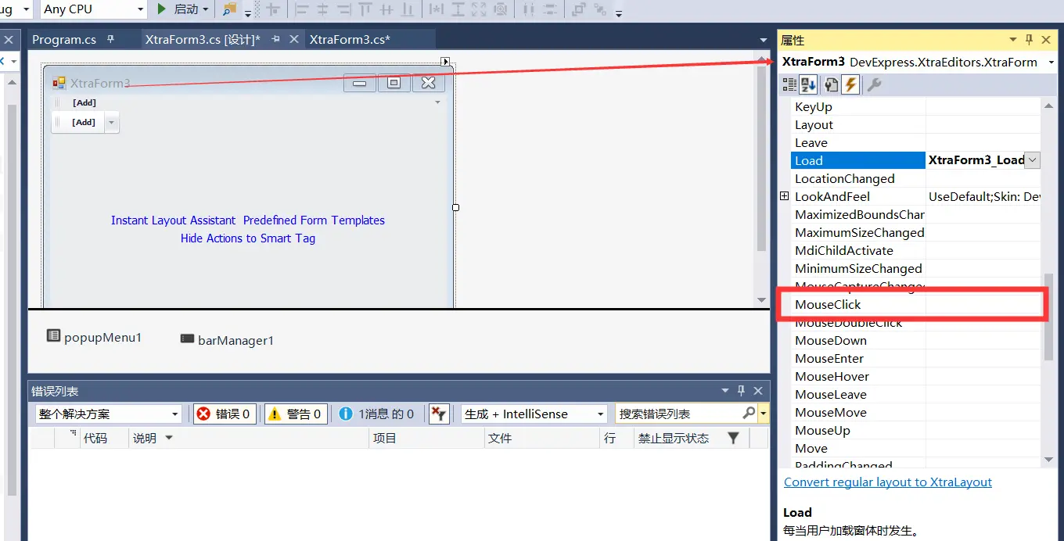The width and height of the screenshot is (1064, 541).
Task: Click the Align Bottoms layout toolbar icon
Action: (x=407, y=9)
